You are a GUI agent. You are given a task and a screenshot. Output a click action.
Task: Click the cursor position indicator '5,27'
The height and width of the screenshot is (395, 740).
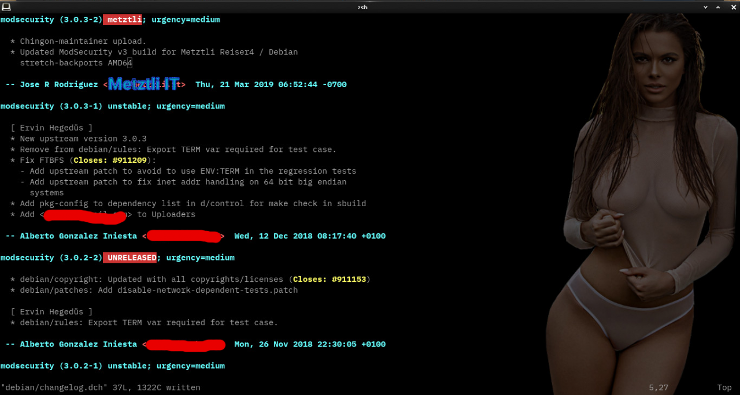[x=658, y=387]
